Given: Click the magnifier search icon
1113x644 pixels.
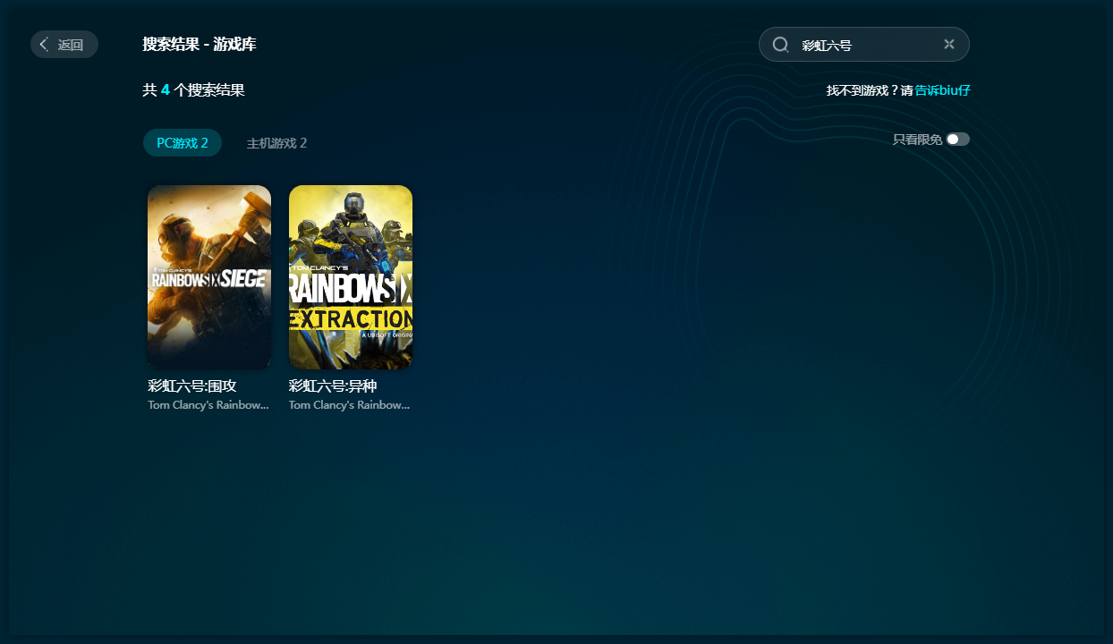Looking at the screenshot, I should (x=780, y=45).
